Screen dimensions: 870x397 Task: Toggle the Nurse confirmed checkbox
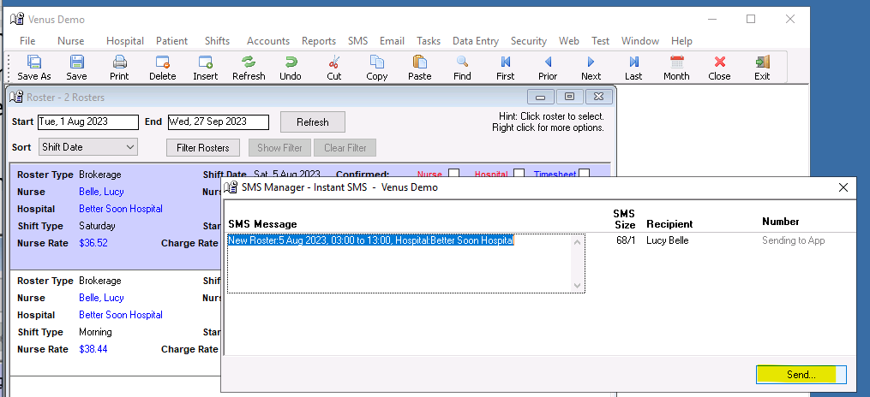pyautogui.click(x=454, y=174)
